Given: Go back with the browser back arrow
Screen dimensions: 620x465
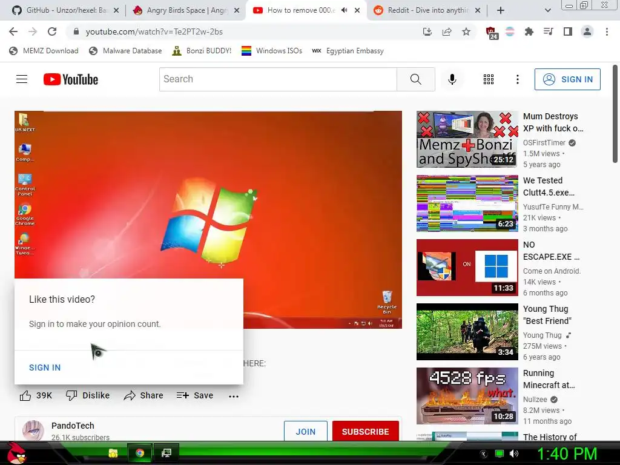Looking at the screenshot, I should (13, 31).
